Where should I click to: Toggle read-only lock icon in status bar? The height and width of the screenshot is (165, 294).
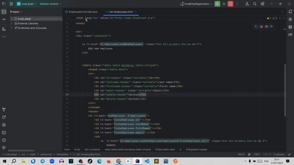point(289,154)
